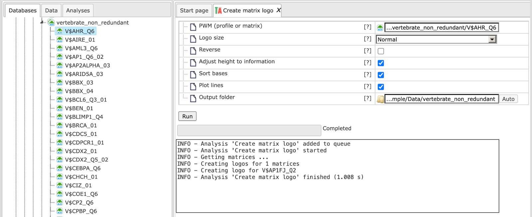Click the document icon next to Output folder

coord(193,99)
